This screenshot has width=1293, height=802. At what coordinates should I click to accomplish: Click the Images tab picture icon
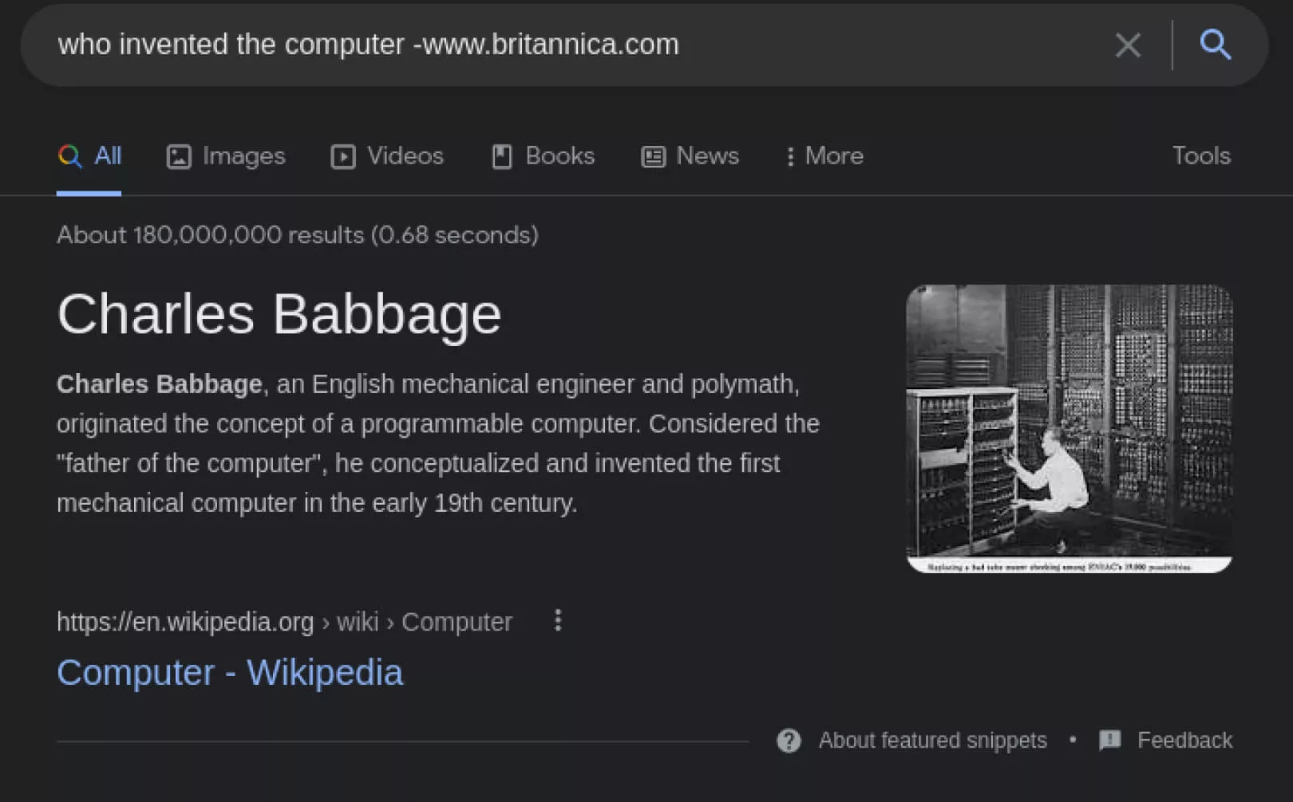(179, 156)
